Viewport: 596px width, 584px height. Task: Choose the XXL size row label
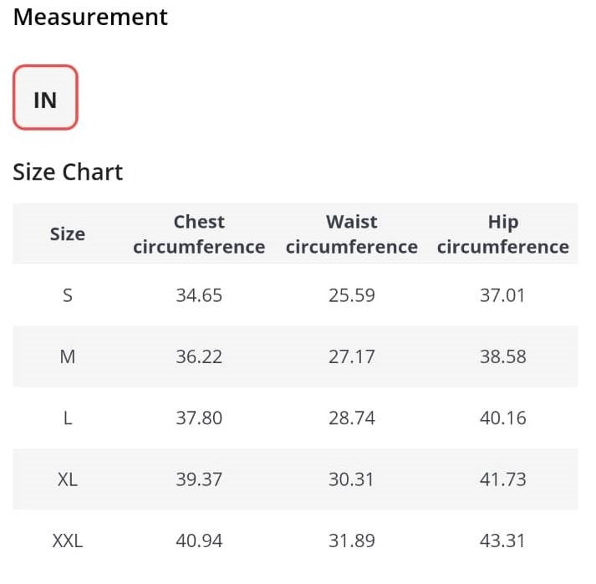tap(68, 540)
